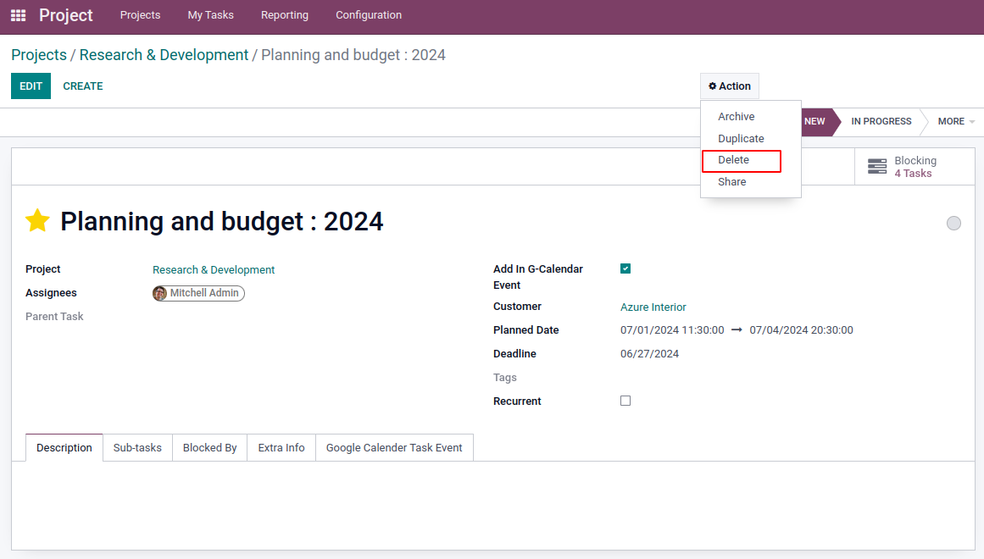Screen dimensions: 984x559
Task: Switch to the Sub-tasks tab
Action: (x=137, y=448)
